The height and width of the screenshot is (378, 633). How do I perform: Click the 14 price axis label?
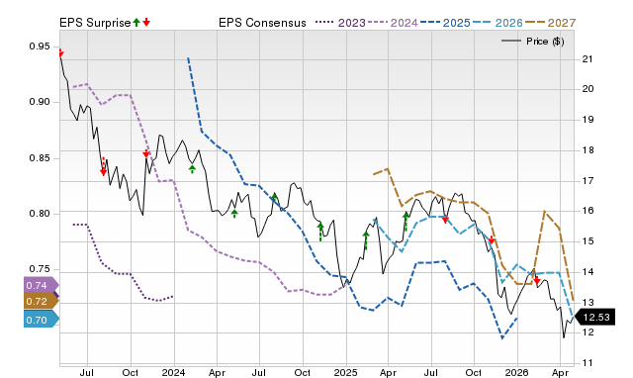pos(588,272)
